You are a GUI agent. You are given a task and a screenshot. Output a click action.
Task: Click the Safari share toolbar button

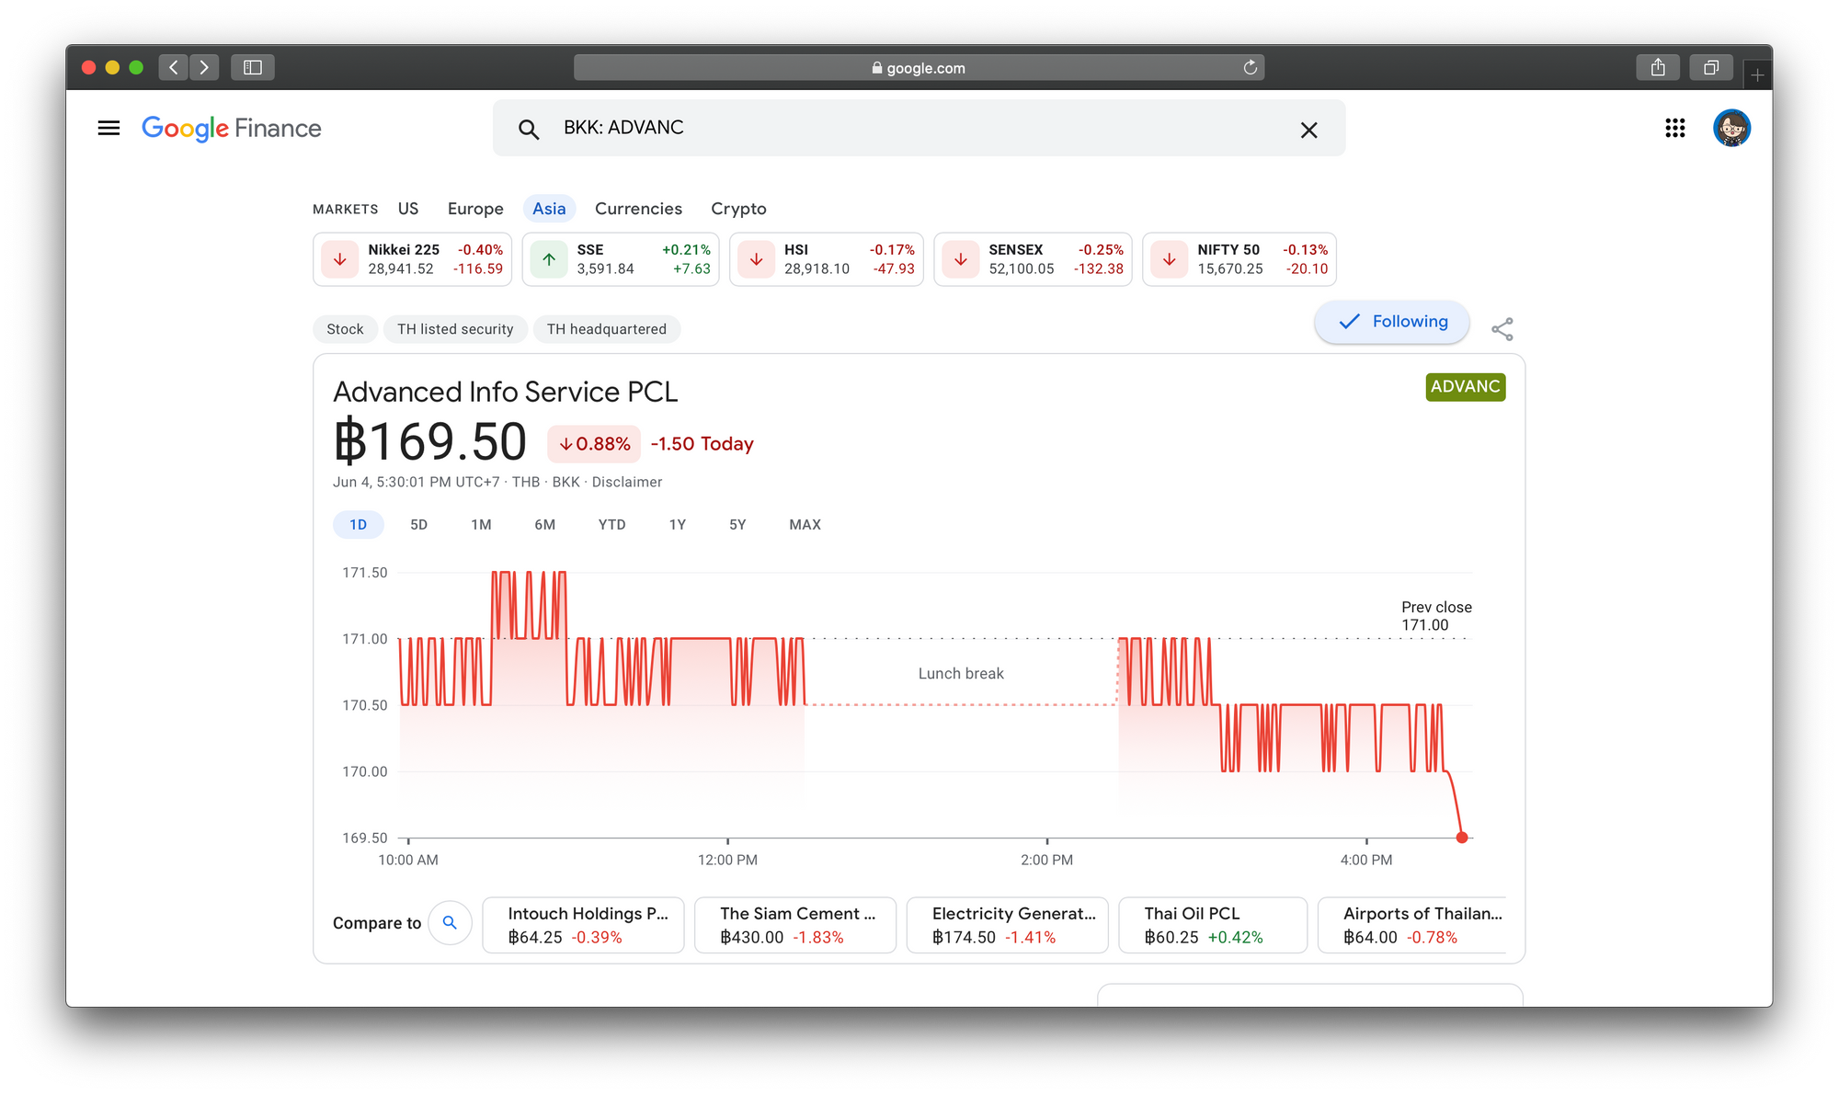1658,67
